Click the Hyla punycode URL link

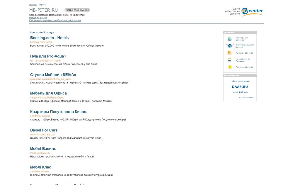click(45, 61)
